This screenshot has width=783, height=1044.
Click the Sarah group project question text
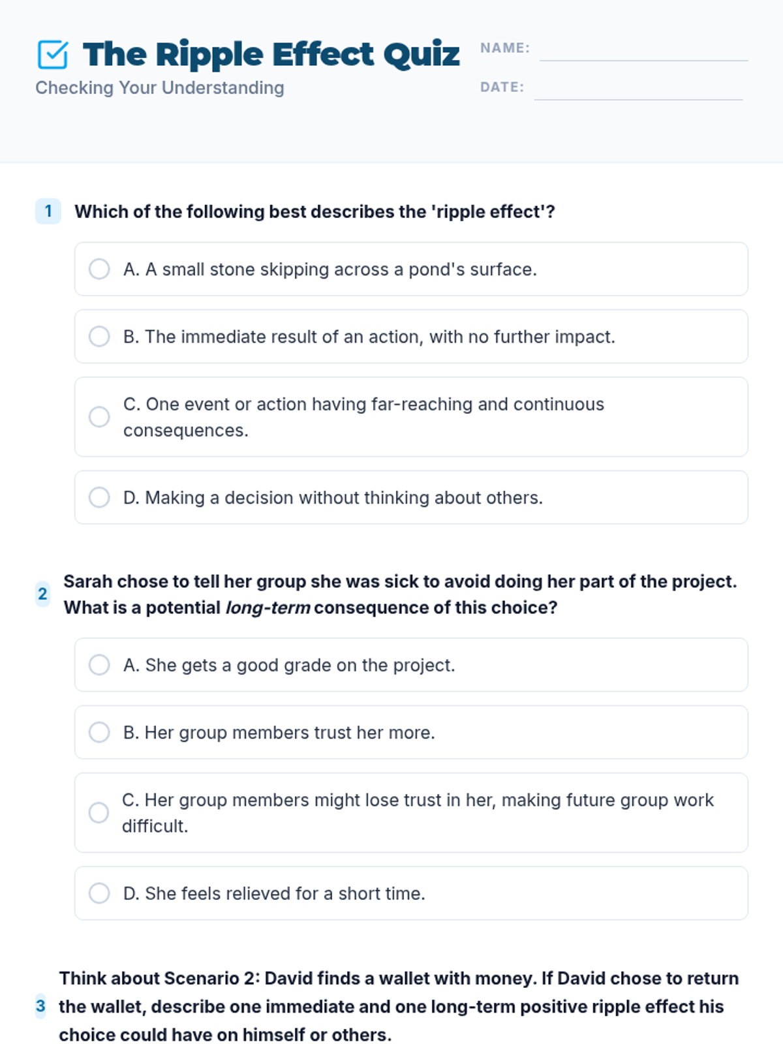click(x=399, y=594)
